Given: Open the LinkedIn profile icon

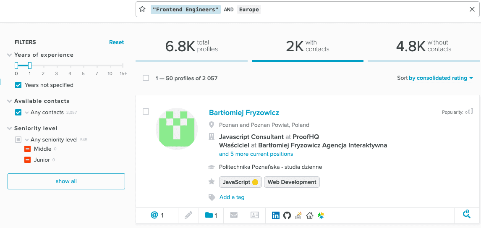Looking at the screenshot, I should [x=276, y=215].
